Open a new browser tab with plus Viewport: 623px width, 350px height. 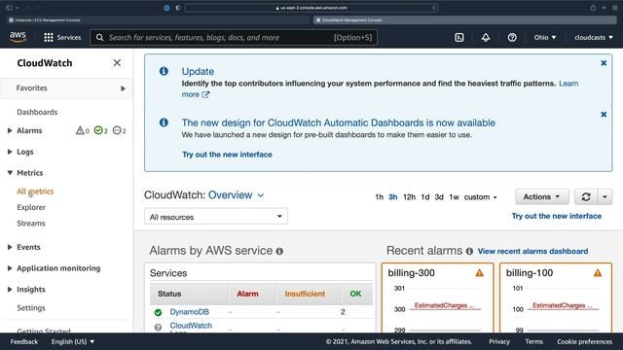pos(604,8)
